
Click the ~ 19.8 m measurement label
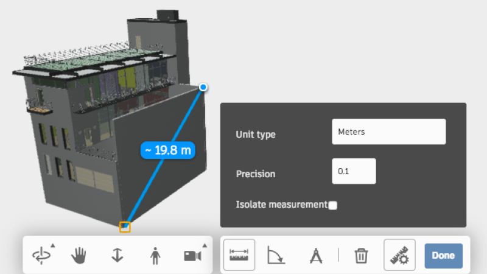168,150
